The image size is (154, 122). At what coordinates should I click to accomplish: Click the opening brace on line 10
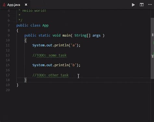pos(25,40)
